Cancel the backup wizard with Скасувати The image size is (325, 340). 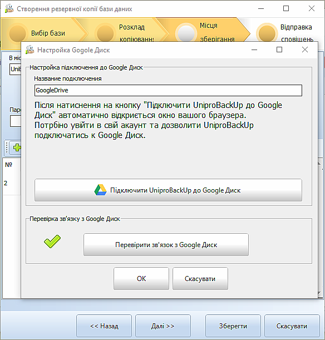click(292, 326)
